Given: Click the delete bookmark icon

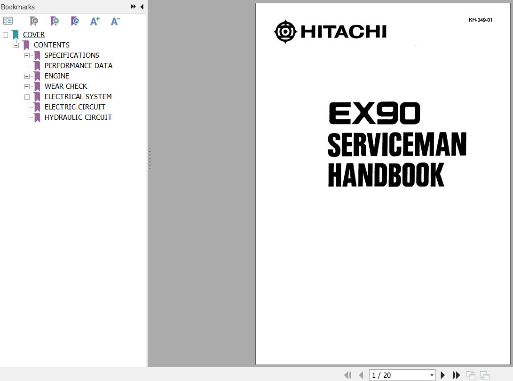Looking at the screenshot, I should click(x=34, y=21).
